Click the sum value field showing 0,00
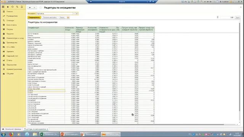 [x=226, y=18]
